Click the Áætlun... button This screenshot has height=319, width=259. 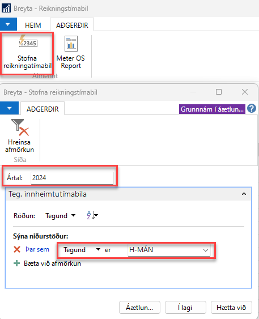pos(139,308)
